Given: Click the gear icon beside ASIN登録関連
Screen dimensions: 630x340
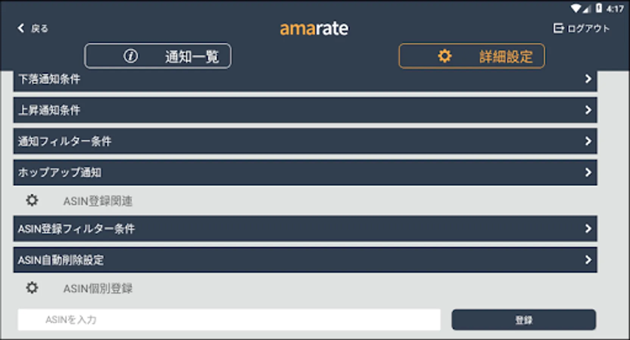Looking at the screenshot, I should coord(32,200).
